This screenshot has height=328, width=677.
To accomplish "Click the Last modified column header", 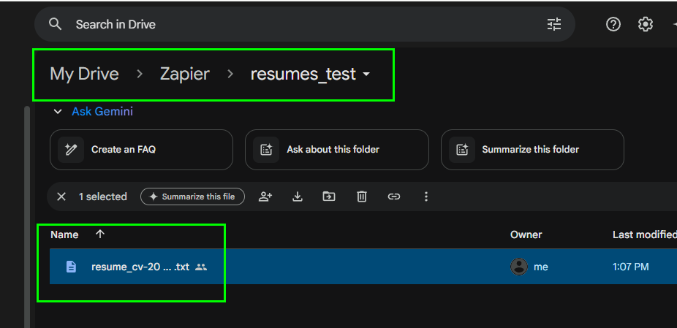I will coord(645,234).
